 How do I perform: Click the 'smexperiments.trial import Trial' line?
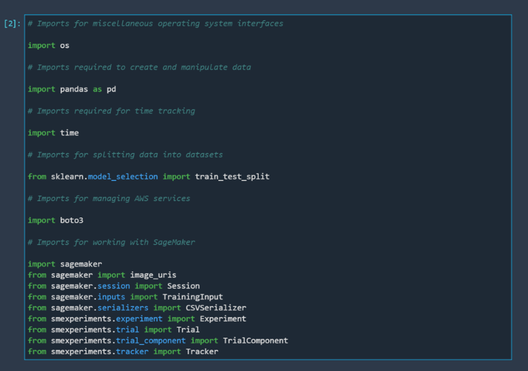pyautogui.click(x=113, y=329)
